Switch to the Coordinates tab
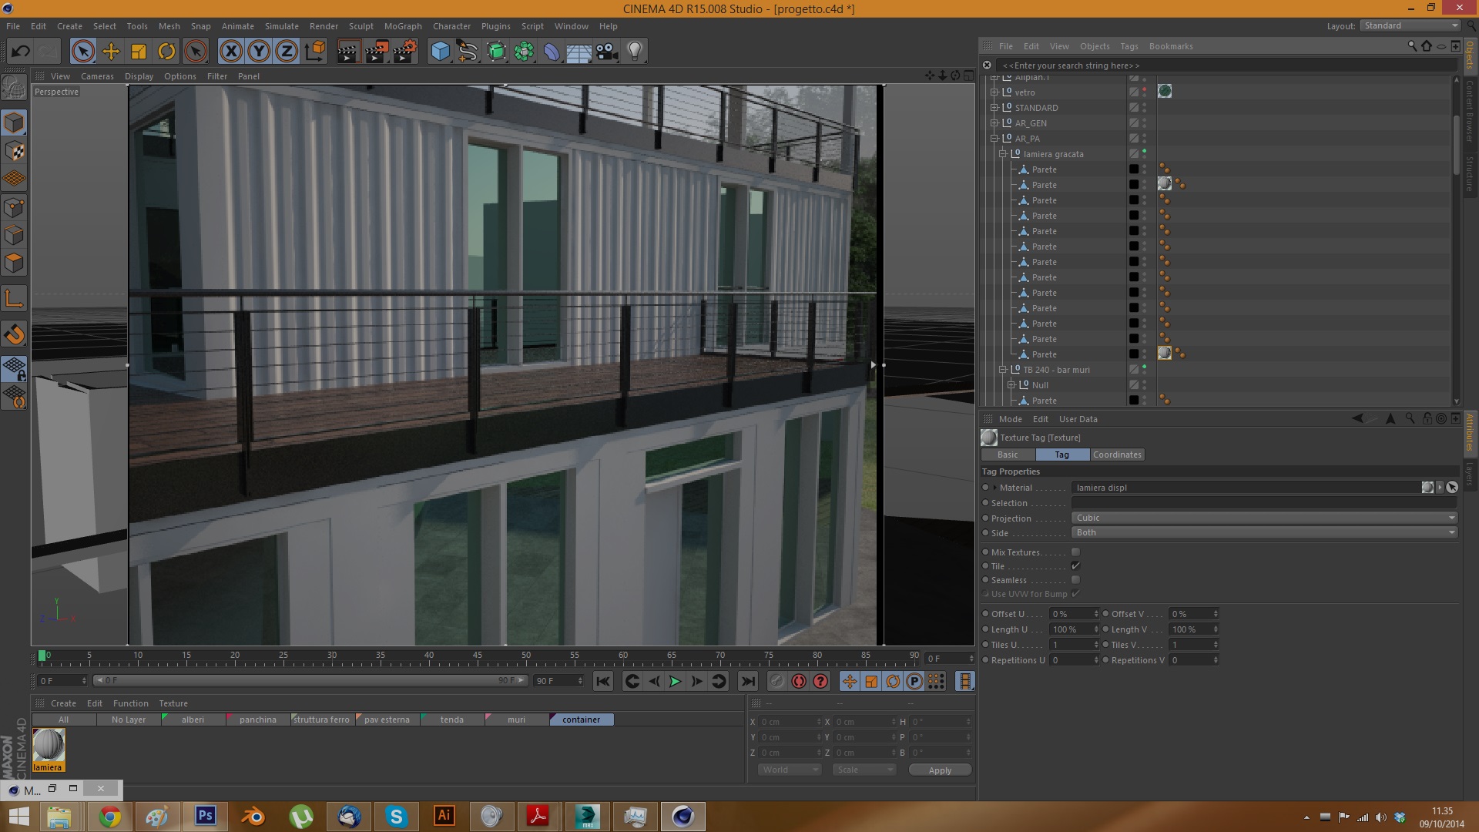1479x832 pixels. pos(1117,455)
